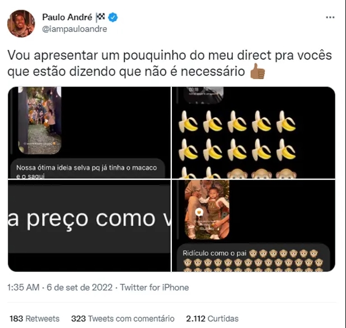Screen dimensions: 346x328
Task: Click Paulo André's profile avatar
Action: 21,24
